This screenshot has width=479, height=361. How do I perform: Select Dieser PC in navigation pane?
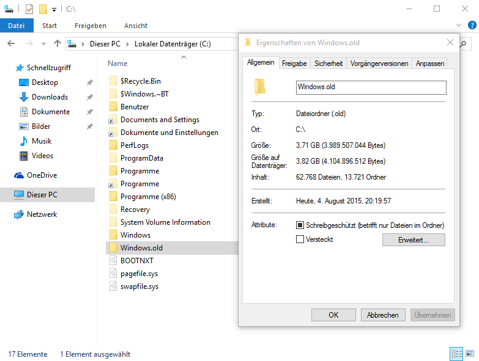point(42,194)
